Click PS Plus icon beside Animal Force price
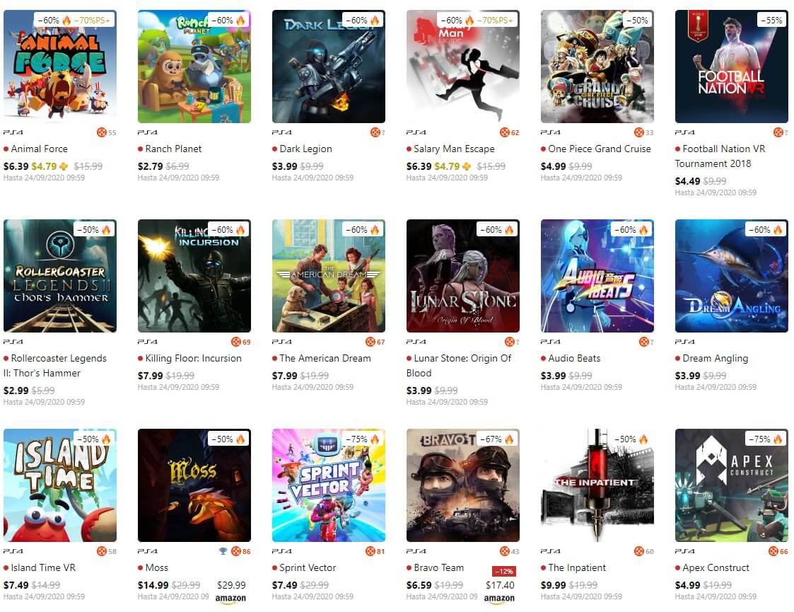Screen dimensions: 794x612 [x=64, y=166]
